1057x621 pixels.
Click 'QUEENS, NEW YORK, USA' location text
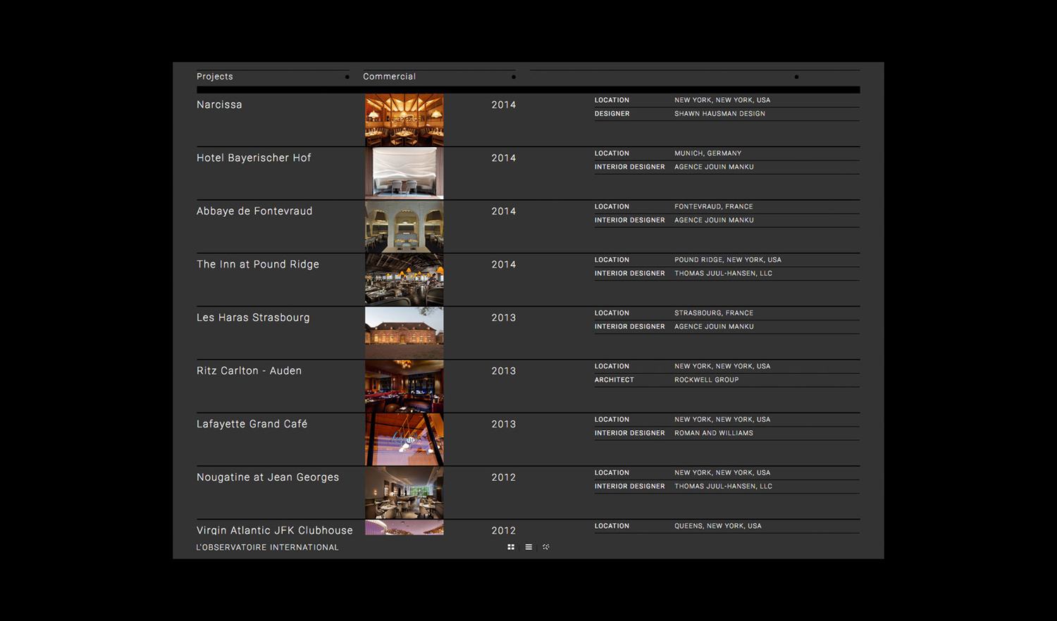(x=718, y=526)
